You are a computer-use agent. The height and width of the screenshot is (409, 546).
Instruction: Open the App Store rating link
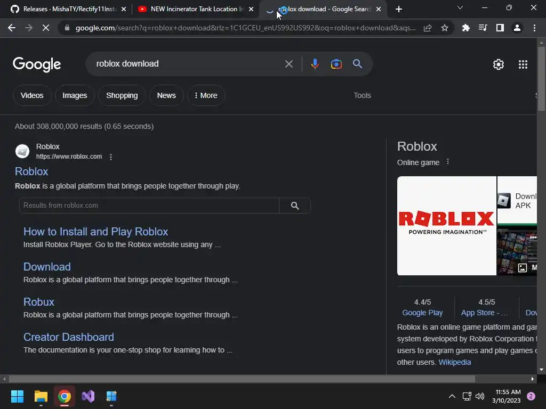[484, 313]
